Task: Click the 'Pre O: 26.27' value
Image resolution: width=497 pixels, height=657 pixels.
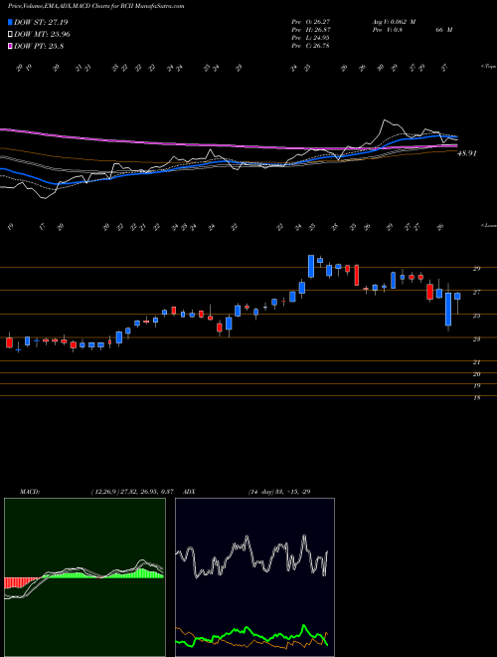Action: [310, 22]
